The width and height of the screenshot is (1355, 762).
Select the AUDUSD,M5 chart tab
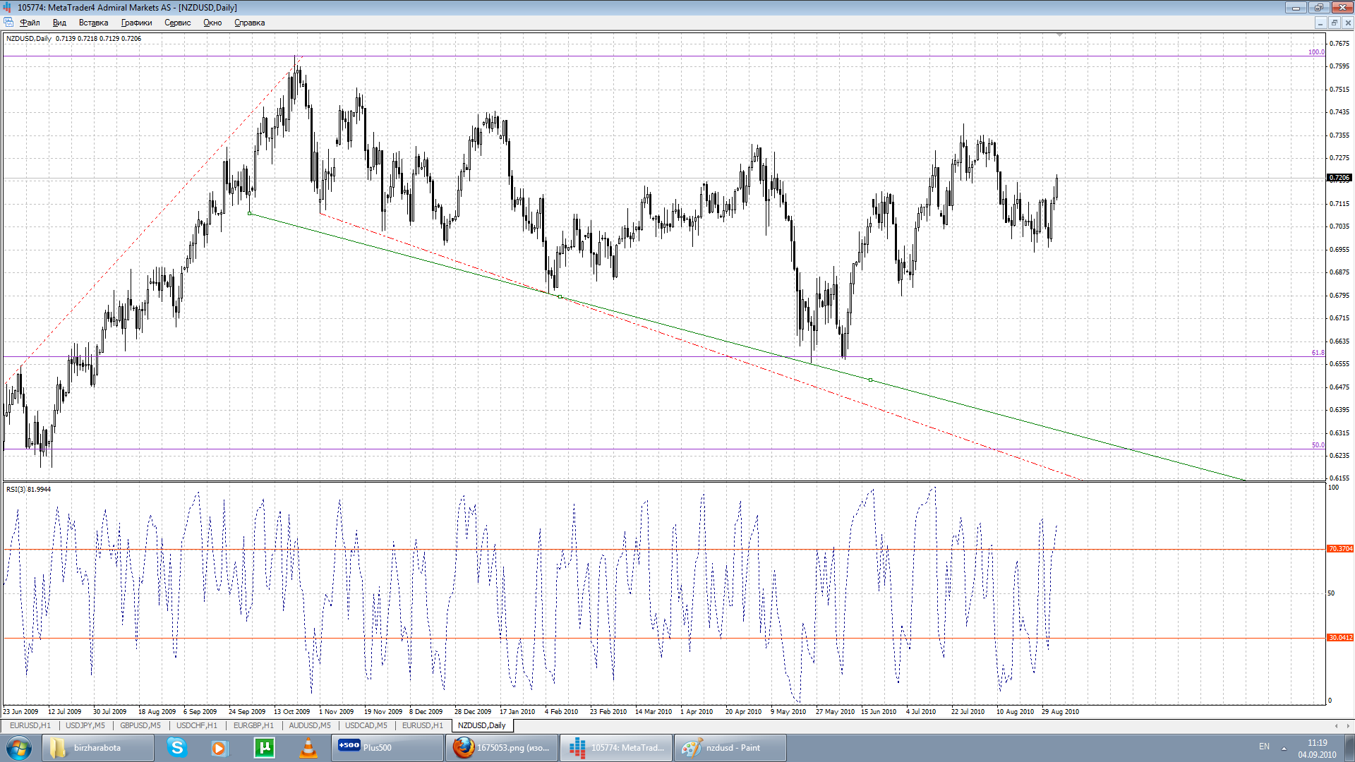(x=309, y=725)
